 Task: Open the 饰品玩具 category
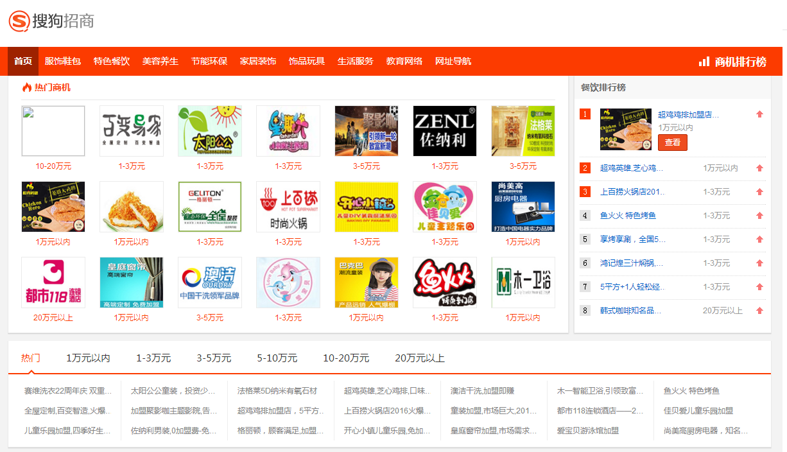pyautogui.click(x=307, y=61)
